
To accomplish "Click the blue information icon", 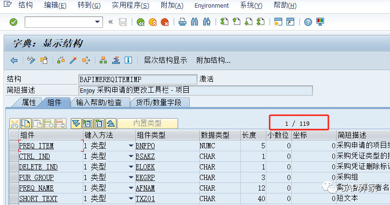I will click(x=129, y=60).
